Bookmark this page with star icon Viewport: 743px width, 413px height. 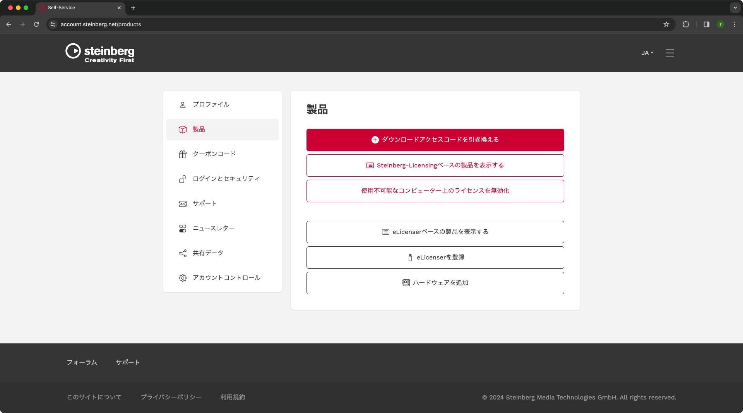click(666, 24)
